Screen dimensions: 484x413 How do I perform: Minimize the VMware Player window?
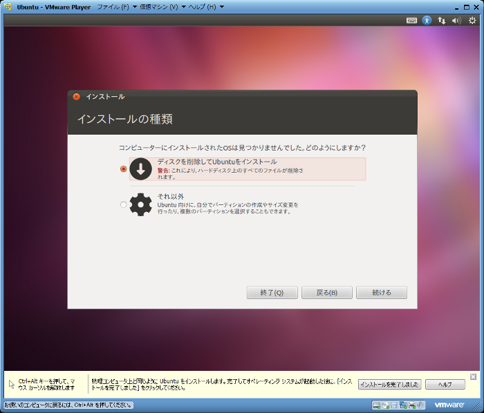tap(456, 8)
